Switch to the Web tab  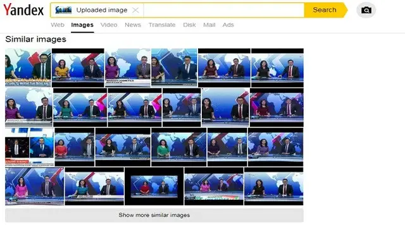[58, 25]
